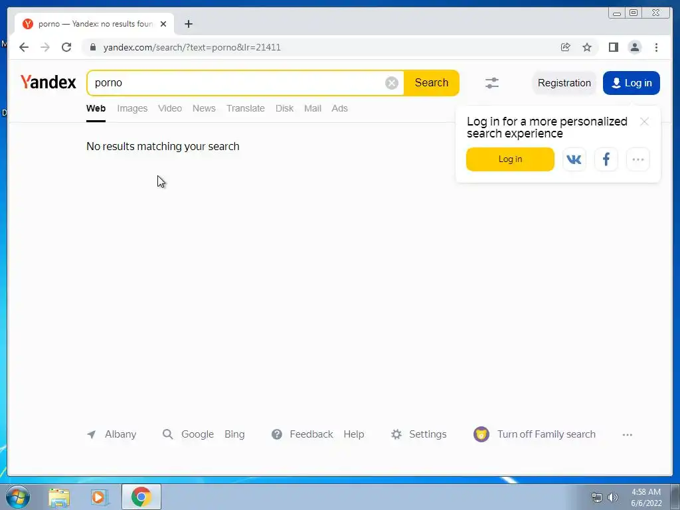The width and height of the screenshot is (680, 510).
Task: Open the Chrome side panel icon
Action: tap(613, 47)
